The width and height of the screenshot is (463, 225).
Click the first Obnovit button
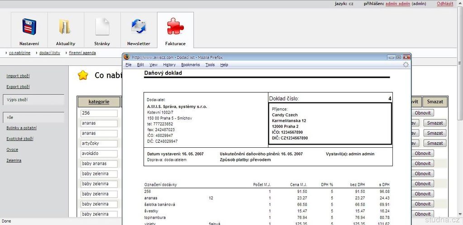pos(423,113)
